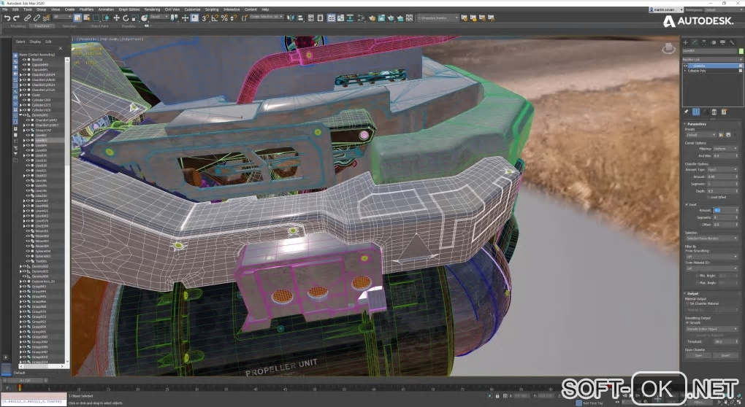Screen dimensions: 745x407
Task: Activate the Select and Move tool
Action: point(116,18)
